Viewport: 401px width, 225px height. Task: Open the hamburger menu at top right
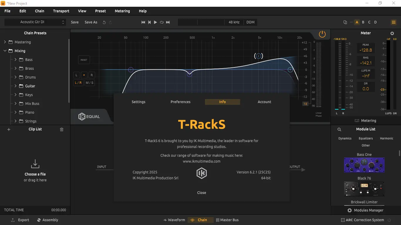(394, 22)
